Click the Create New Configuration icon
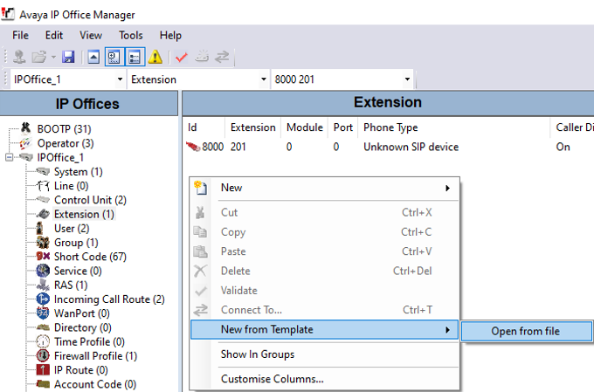This screenshot has width=594, height=392. pos(202,57)
